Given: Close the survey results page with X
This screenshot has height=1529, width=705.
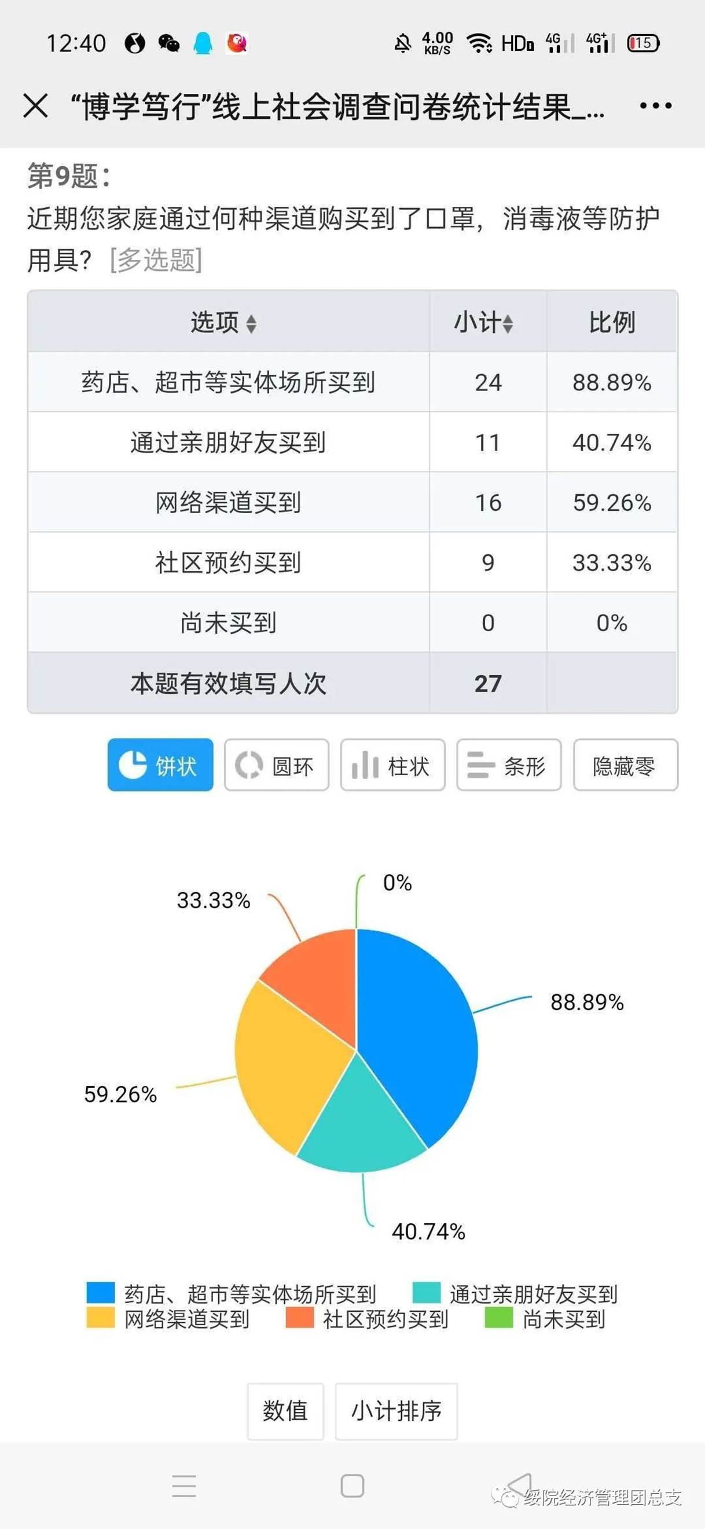Looking at the screenshot, I should (36, 107).
